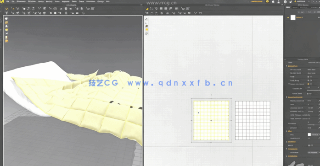Viewport: 320px width, 166px height.
Task: Collapse the second-to-last yellow property group
Action: click(x=286, y=149)
